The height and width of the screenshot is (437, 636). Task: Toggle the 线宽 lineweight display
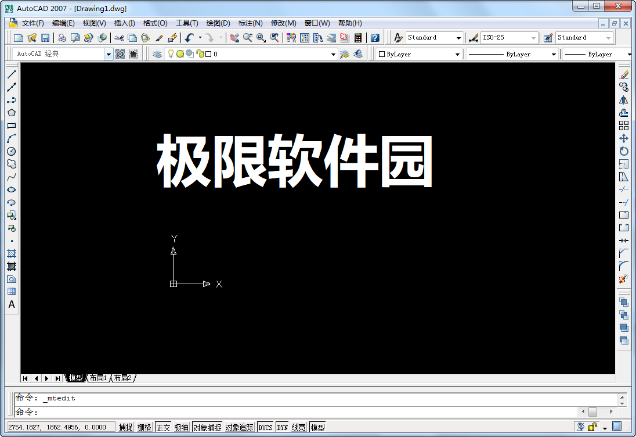click(298, 427)
